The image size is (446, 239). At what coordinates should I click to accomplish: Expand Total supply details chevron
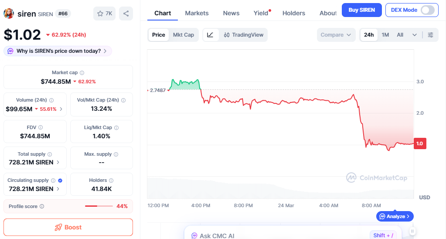click(x=58, y=162)
